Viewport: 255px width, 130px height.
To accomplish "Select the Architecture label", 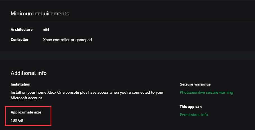I will [x=22, y=30].
